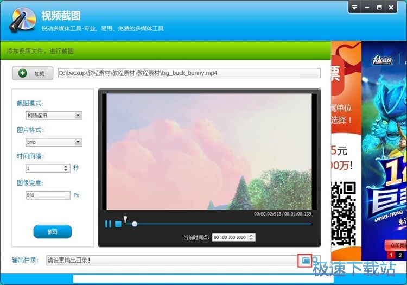Click the blue 截图 button
The height and width of the screenshot is (285, 407).
click(53, 232)
